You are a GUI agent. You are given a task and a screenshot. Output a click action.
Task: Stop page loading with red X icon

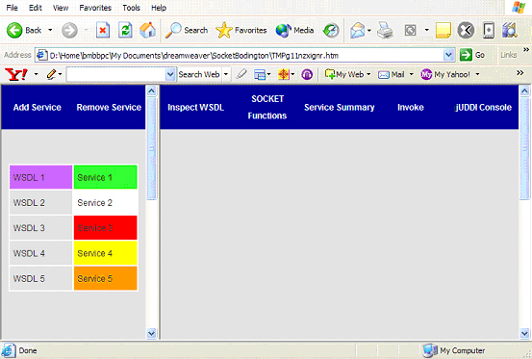[x=103, y=30]
